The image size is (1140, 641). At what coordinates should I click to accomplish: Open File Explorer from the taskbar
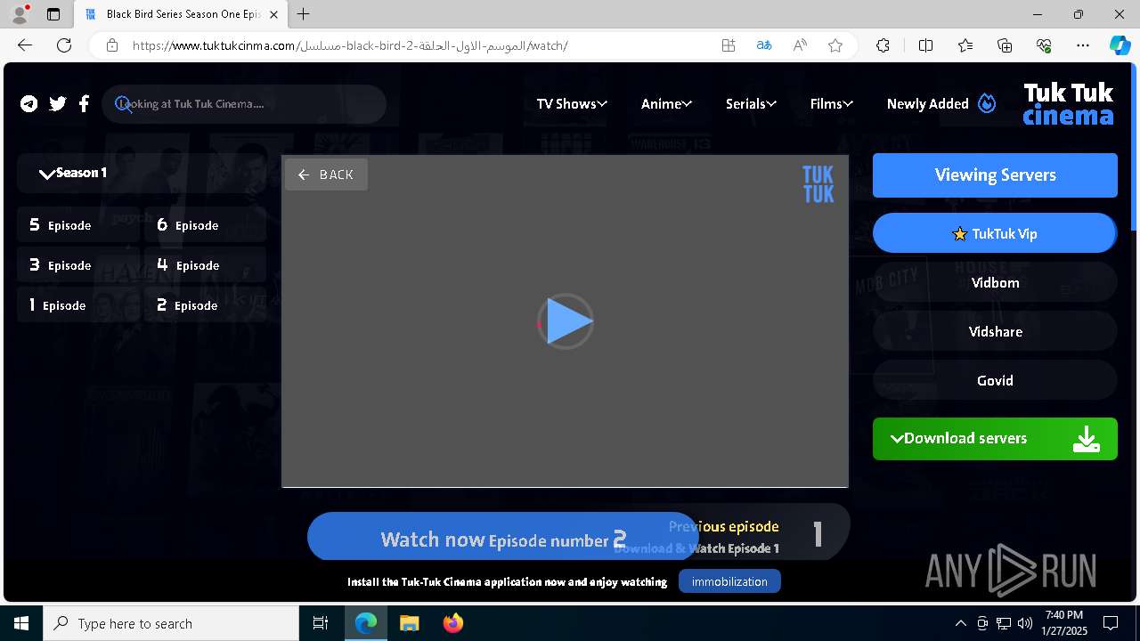point(409,623)
